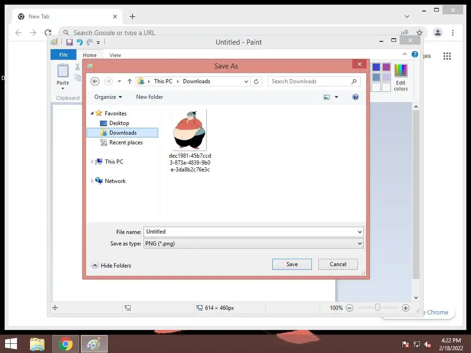This screenshot has width=471, height=353.
Task: Expand the address bar previous locations dropdown
Action: pos(246,81)
